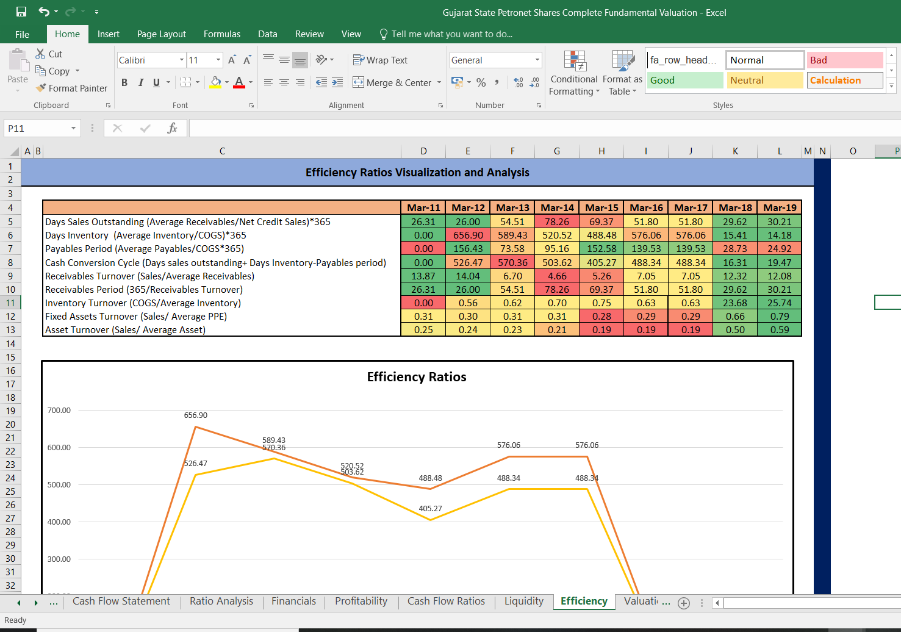Screen dimensions: 901x632
Task: Open Copy options dropdown arrow
Action: [77, 71]
